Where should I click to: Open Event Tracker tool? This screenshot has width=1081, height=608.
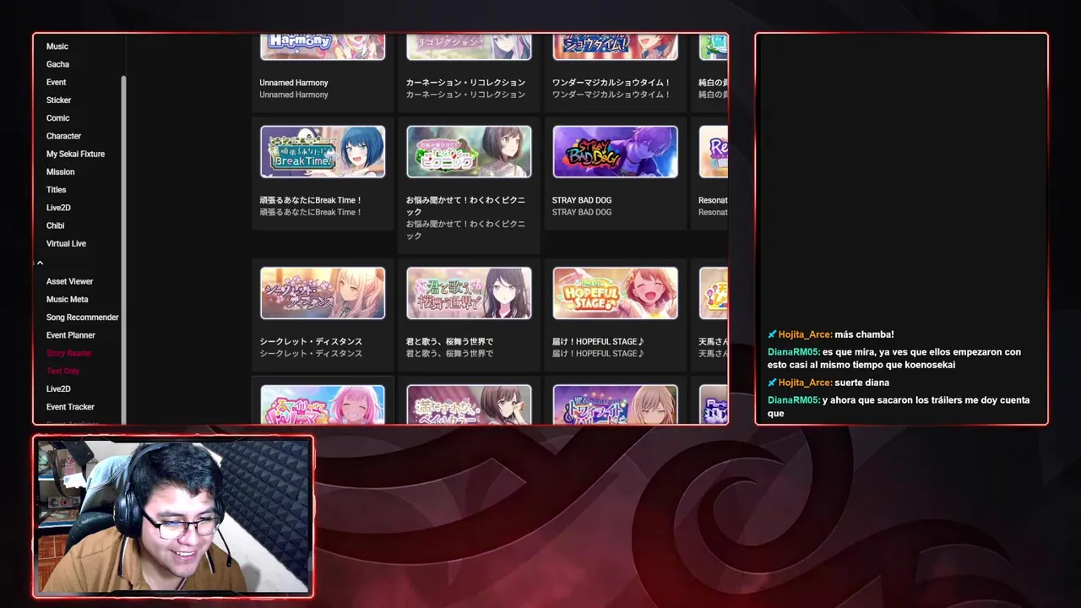pyautogui.click(x=70, y=407)
